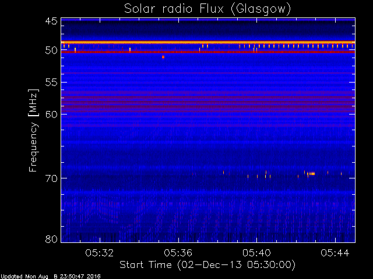
Task: Click the 05:32 time tick label
Action: [100, 253]
